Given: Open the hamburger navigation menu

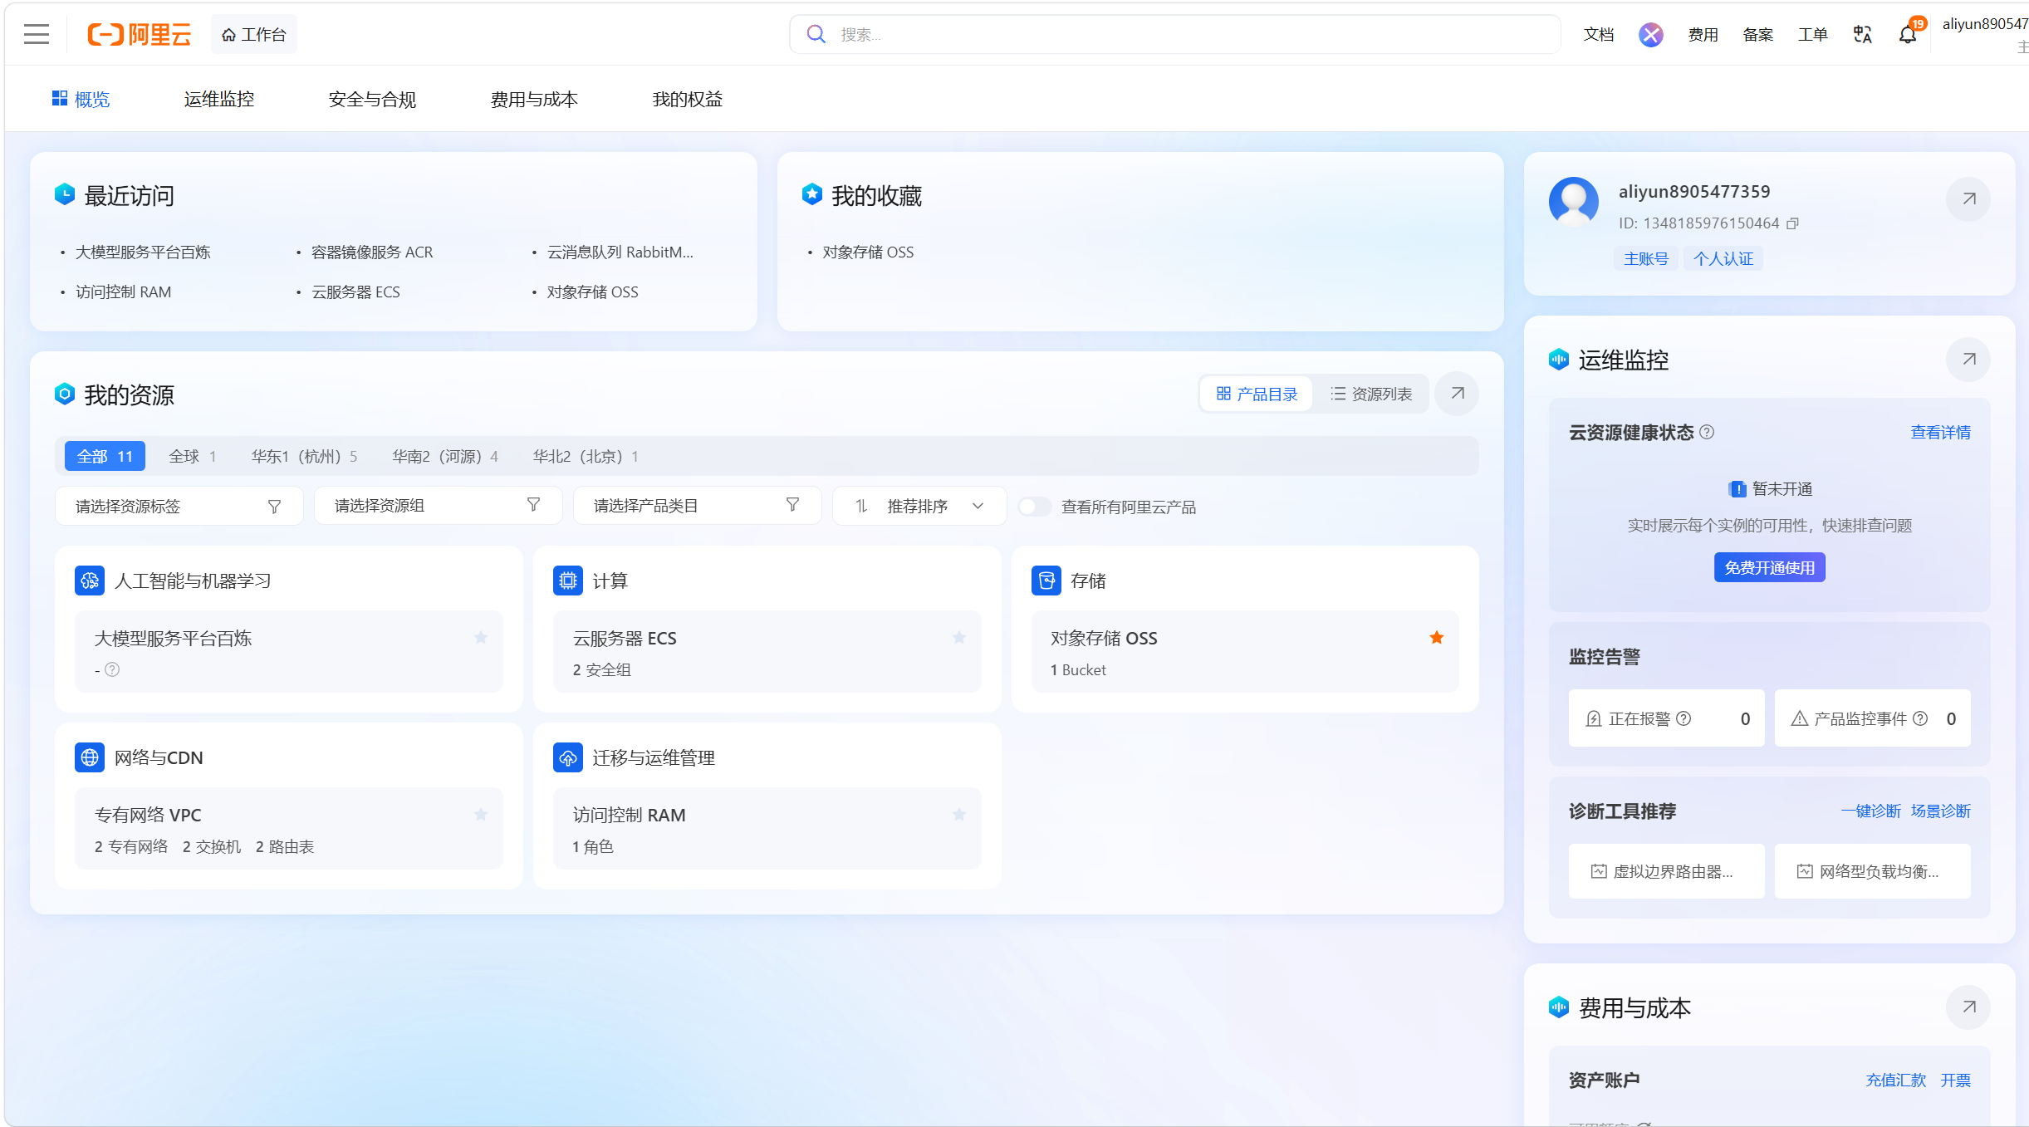Looking at the screenshot, I should click(37, 34).
